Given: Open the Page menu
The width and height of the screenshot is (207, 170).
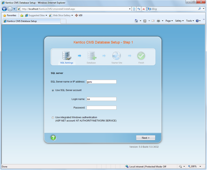Looking at the screenshot, I should click(169, 21).
